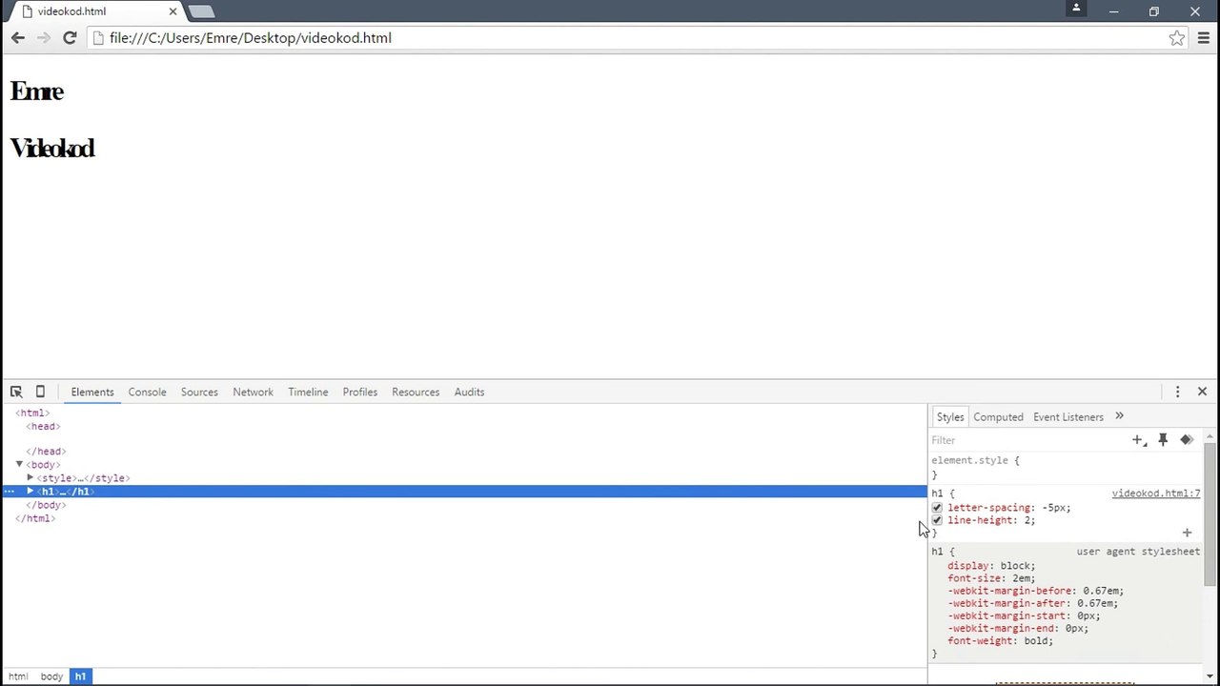Add a property to the h1 rule
This screenshot has height=686, width=1220.
[1187, 533]
